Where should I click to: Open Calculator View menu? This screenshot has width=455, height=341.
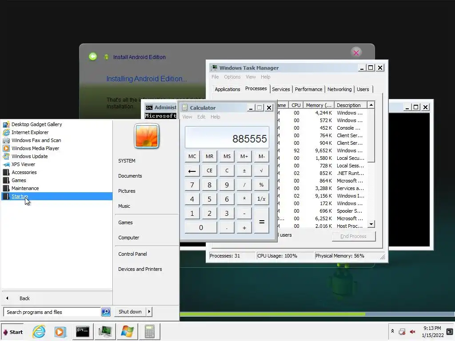[x=187, y=117]
